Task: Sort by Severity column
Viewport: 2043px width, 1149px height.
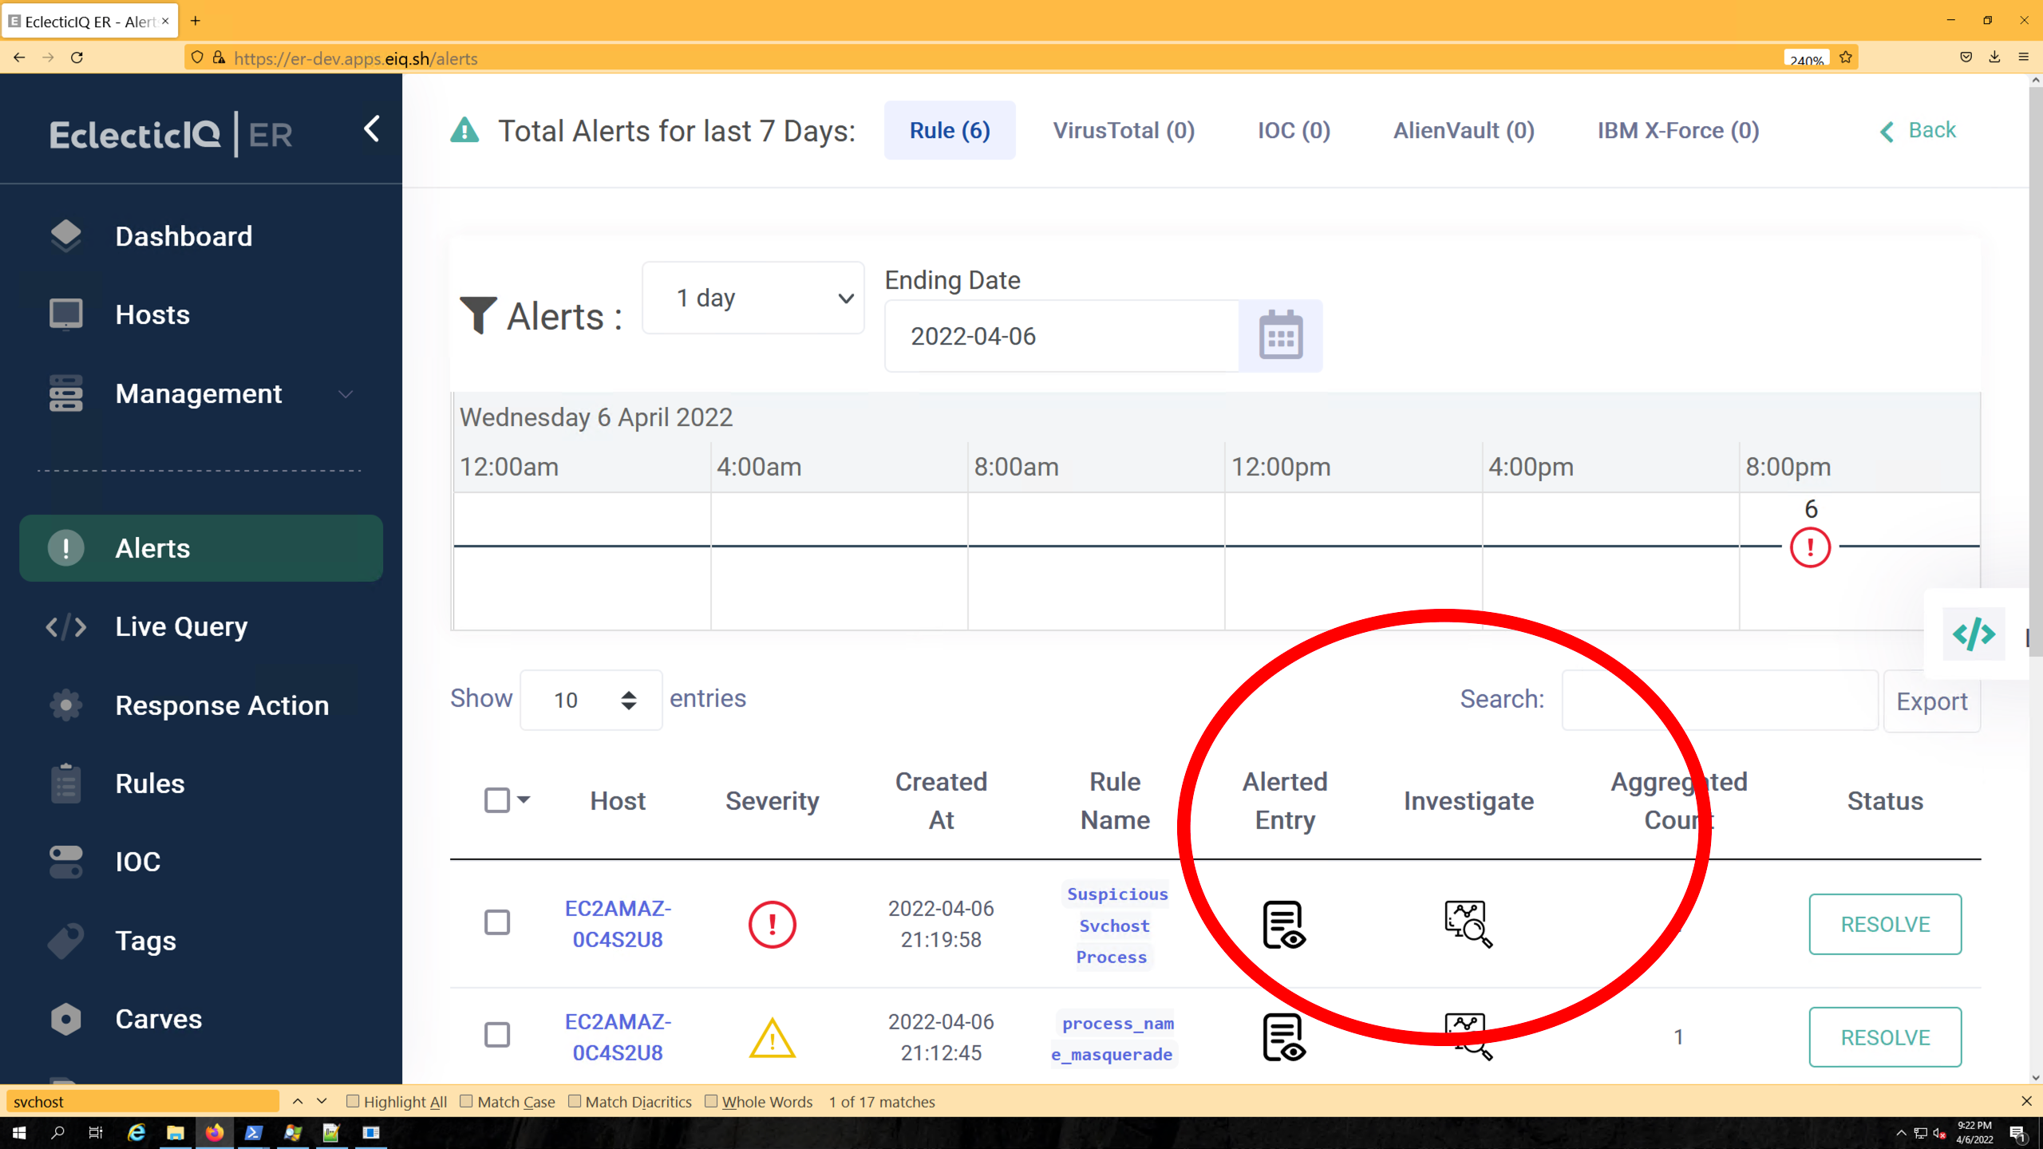Action: [x=772, y=800]
